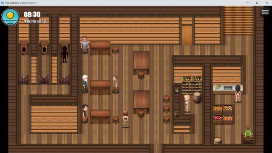The width and height of the screenshot is (272, 153).
Task: Click the middle stall toilet
Action: point(44,48)
